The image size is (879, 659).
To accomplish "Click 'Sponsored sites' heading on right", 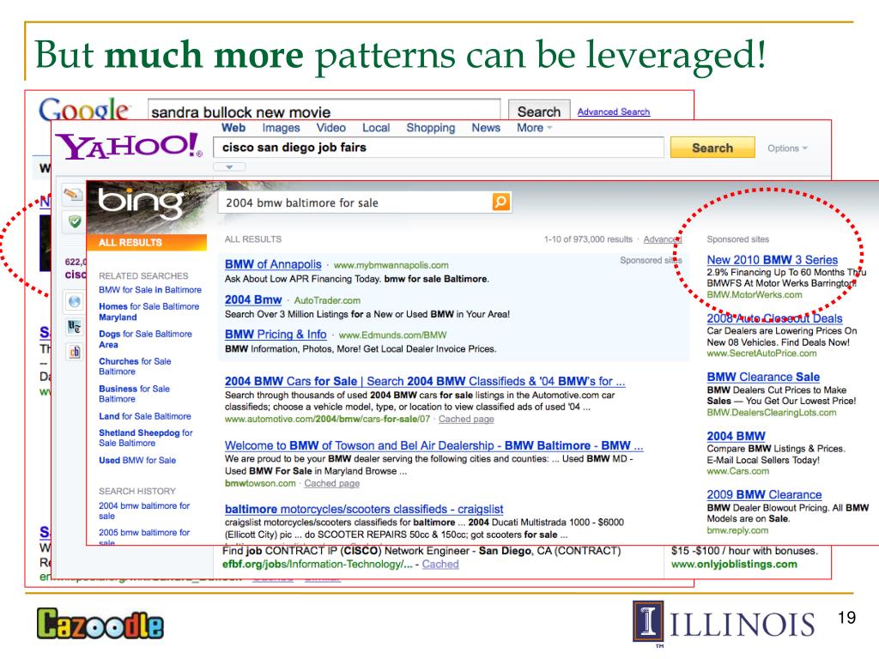I will tap(737, 239).
